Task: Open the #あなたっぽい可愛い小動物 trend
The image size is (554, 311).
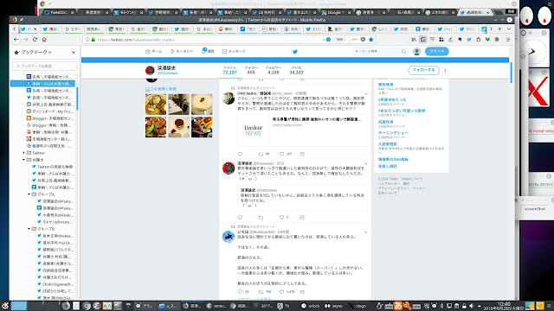Action: pos(402,111)
